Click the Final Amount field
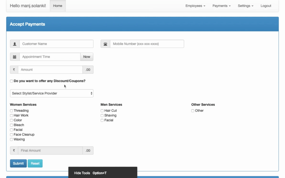 coord(50,150)
